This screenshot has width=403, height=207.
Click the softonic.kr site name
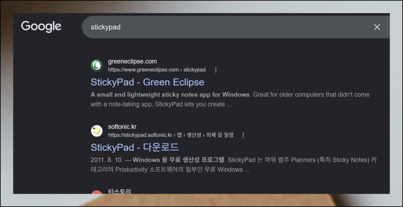[122, 127]
